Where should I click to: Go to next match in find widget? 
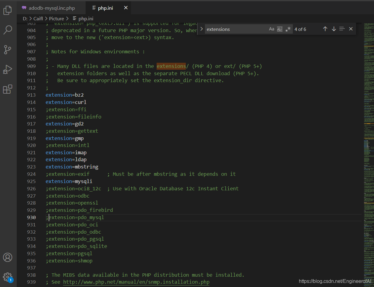tap(334, 29)
